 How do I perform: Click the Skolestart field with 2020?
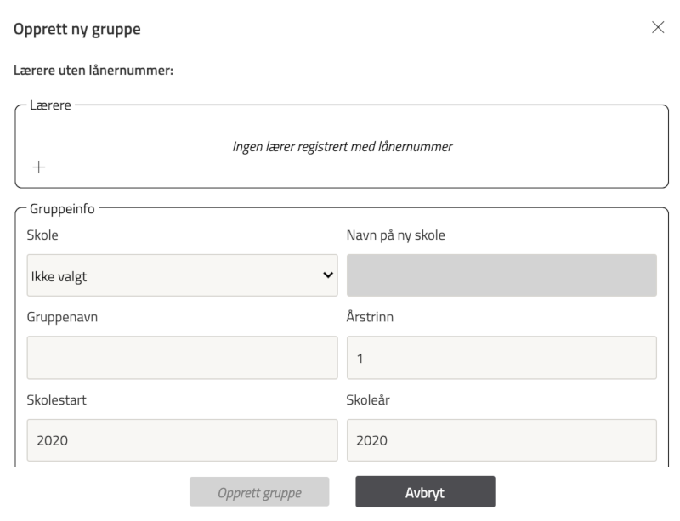tap(182, 440)
